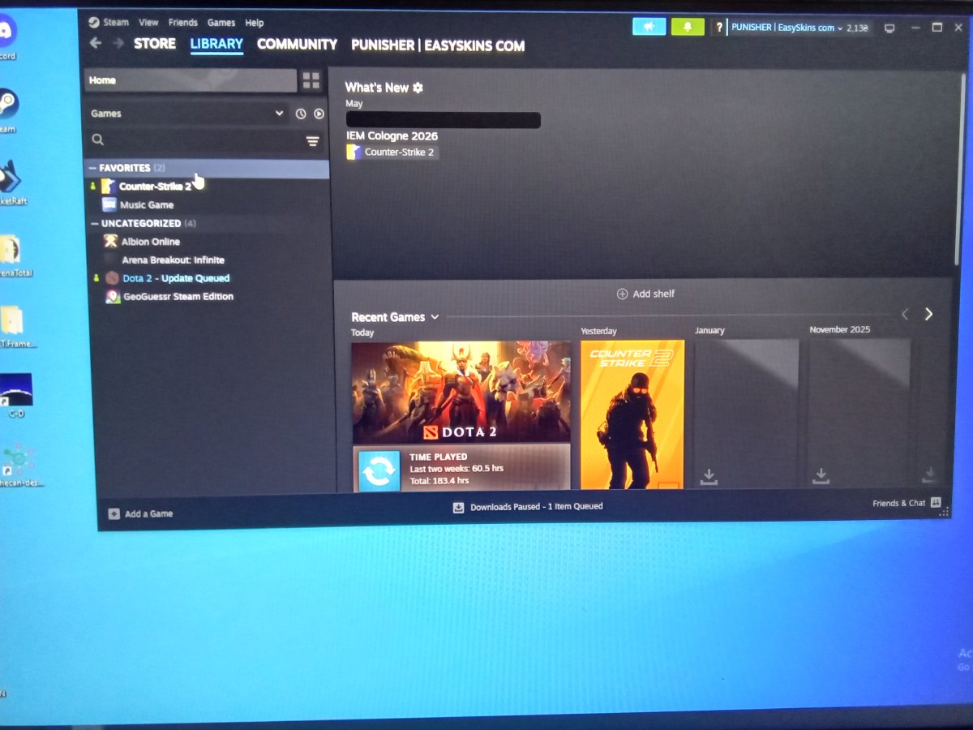
Task: Open the PUNISHER | EASYSKINS COM profile tab
Action: [x=438, y=45]
